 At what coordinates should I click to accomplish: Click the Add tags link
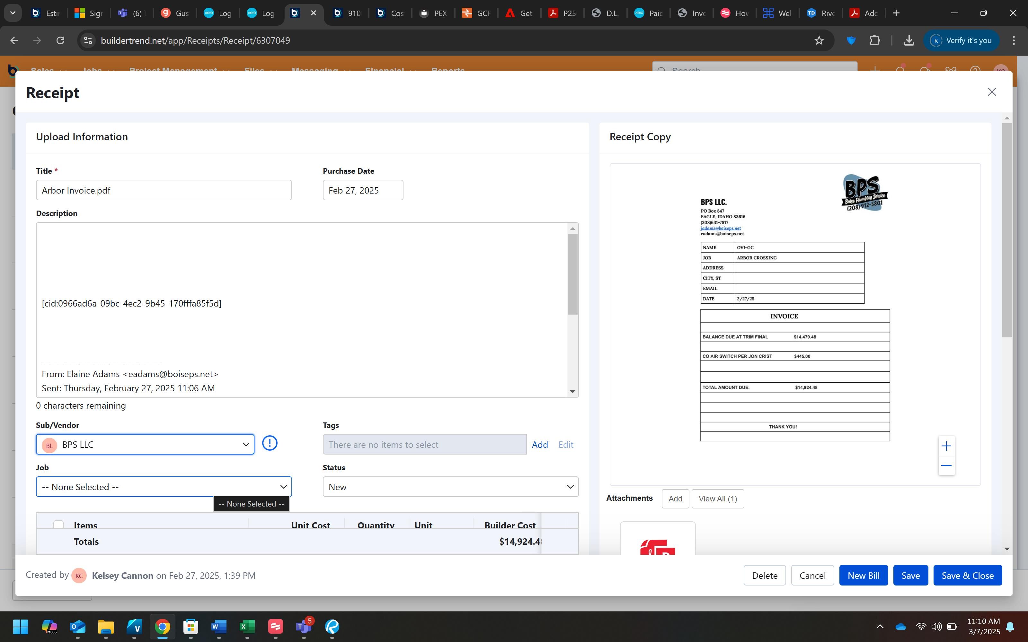(x=539, y=445)
